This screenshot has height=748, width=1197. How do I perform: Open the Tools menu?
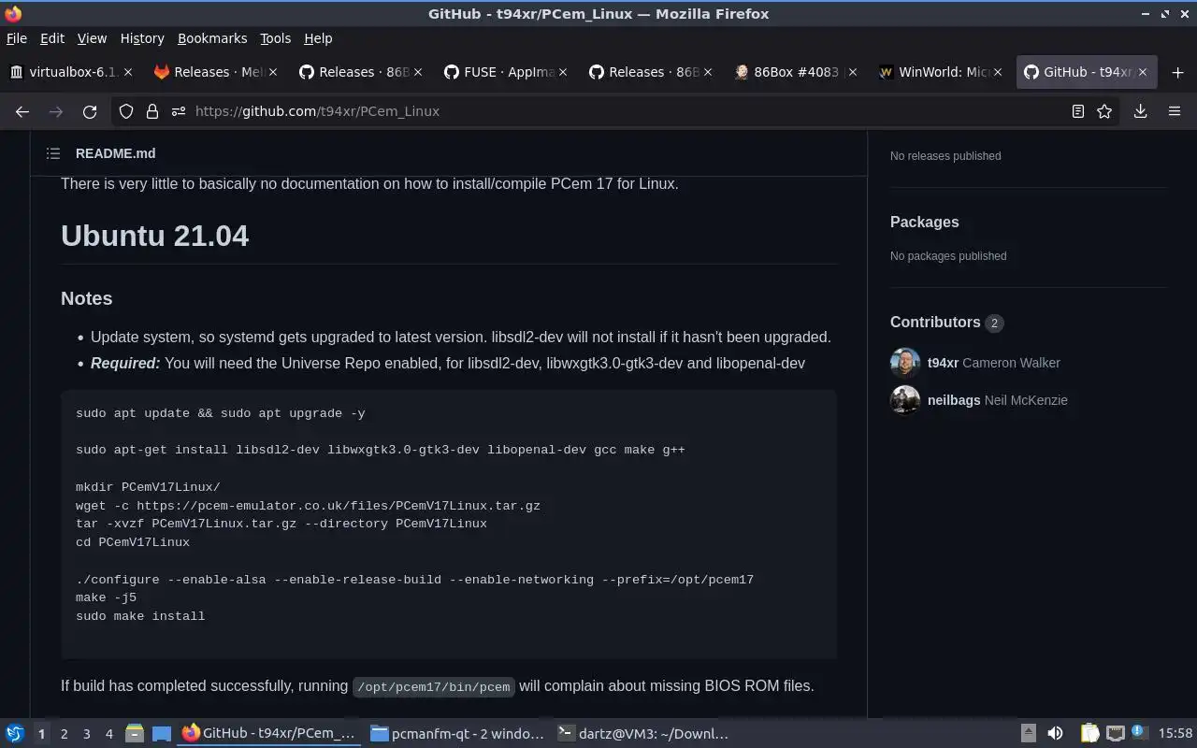click(276, 38)
